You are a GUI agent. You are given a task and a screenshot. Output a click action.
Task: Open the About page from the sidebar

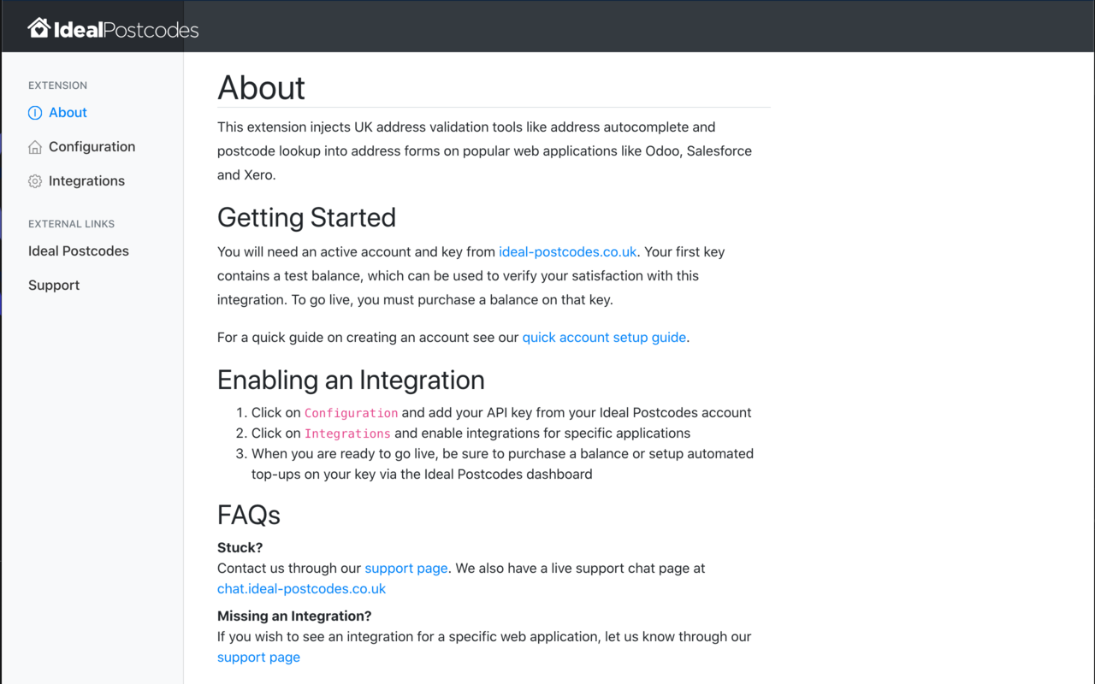point(68,112)
